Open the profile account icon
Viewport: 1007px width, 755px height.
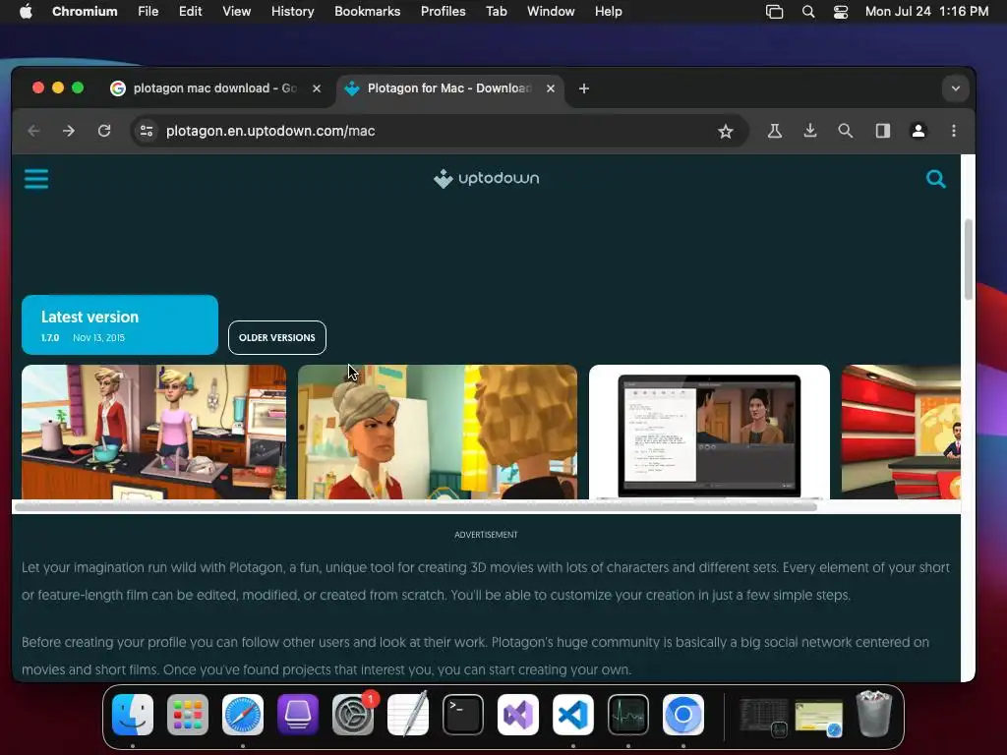coord(918,131)
